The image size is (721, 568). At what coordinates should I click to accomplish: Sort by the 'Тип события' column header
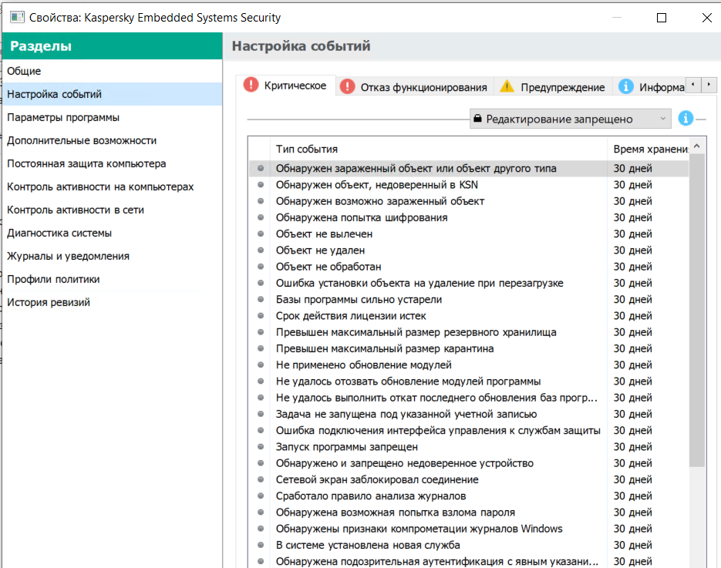click(307, 149)
